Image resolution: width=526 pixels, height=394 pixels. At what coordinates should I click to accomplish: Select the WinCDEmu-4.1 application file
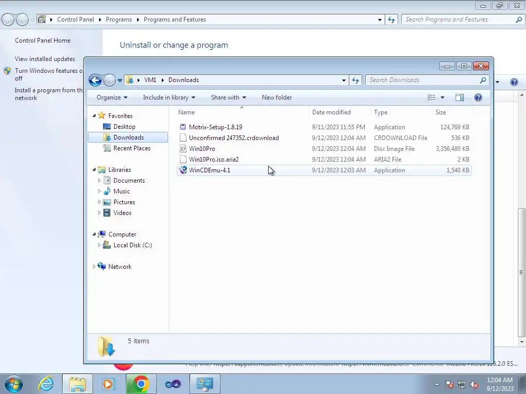(324, 170)
